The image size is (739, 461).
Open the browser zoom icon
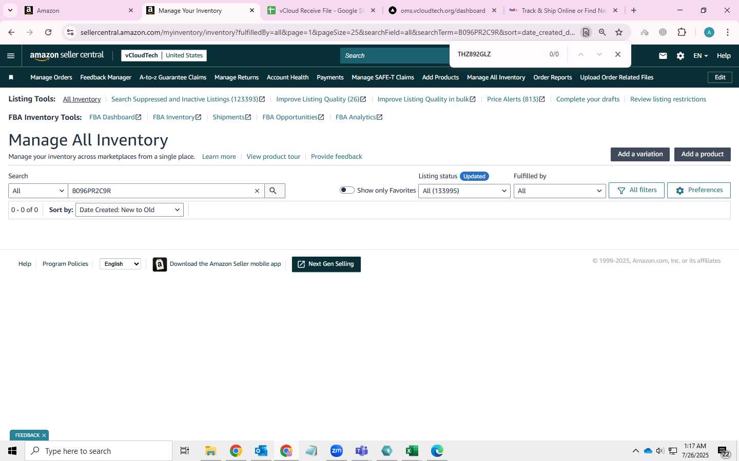click(x=602, y=32)
